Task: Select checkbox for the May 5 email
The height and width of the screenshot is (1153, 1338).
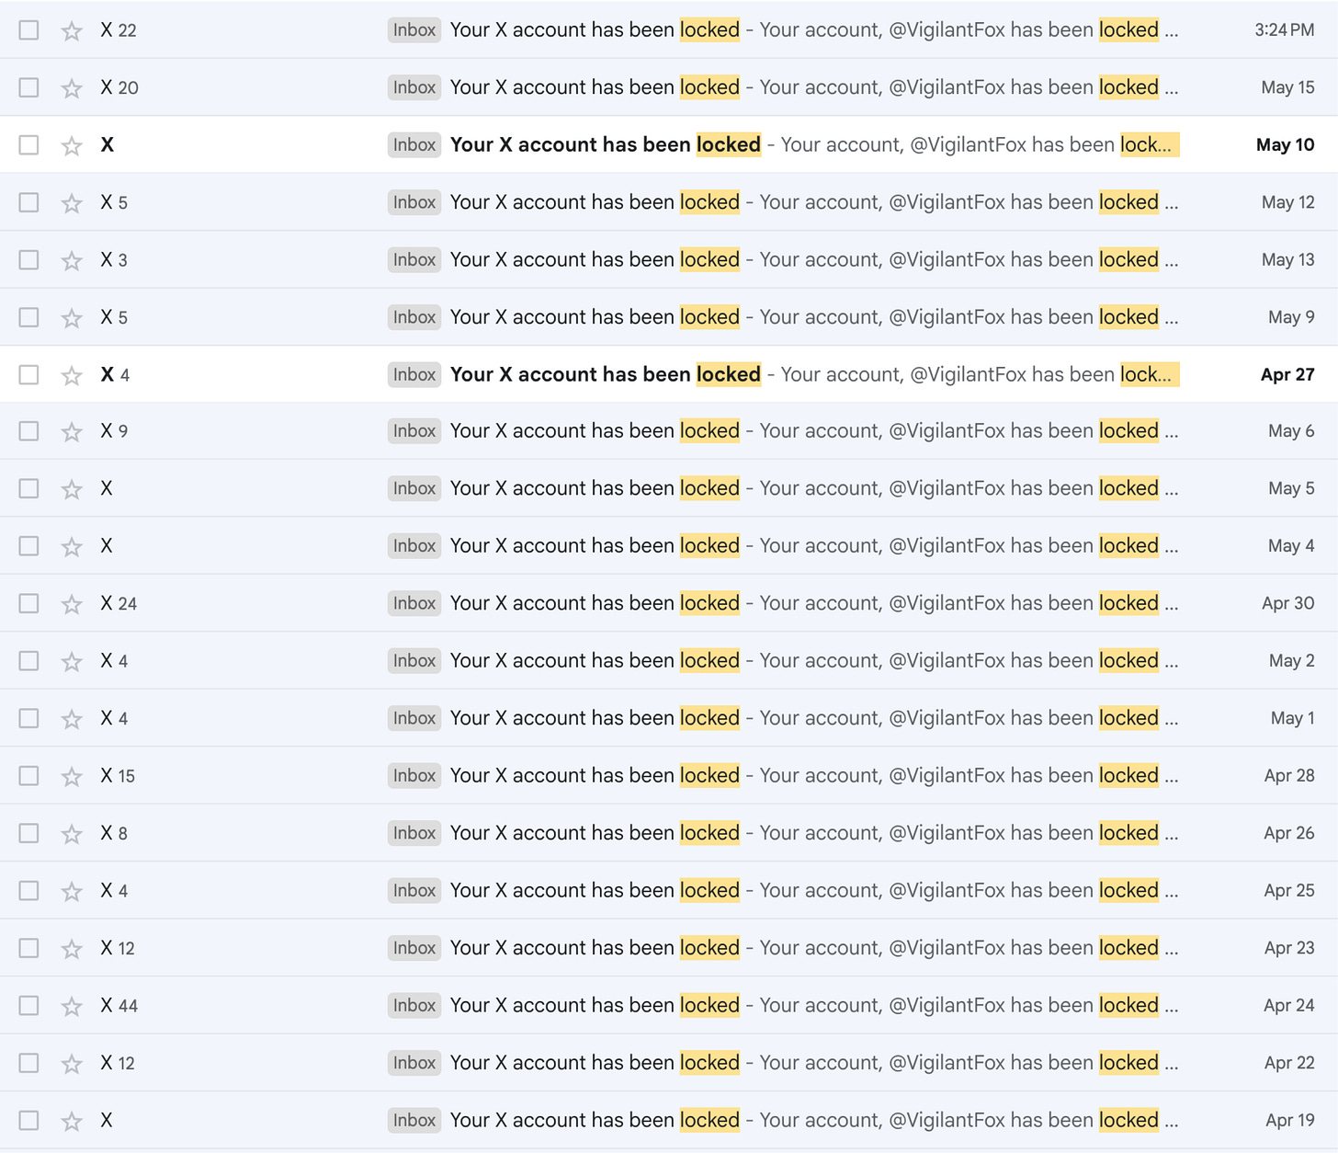Action: coord(29,488)
